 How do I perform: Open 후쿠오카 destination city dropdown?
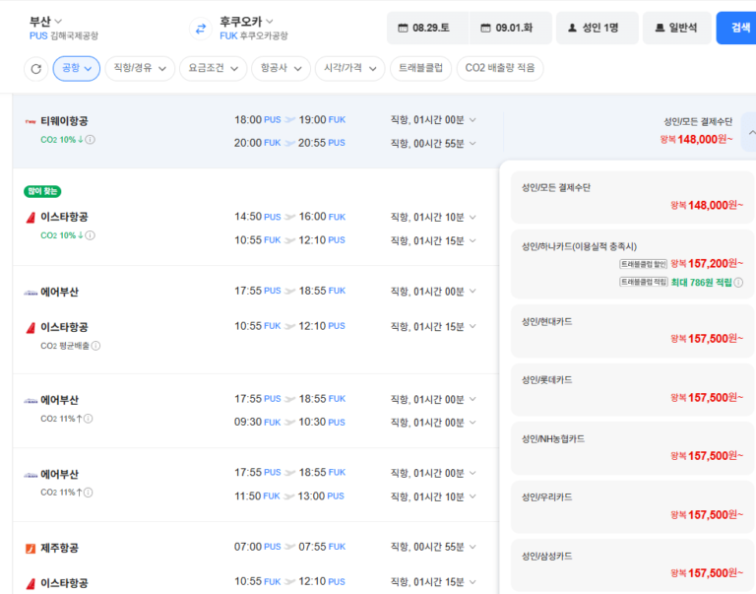click(246, 22)
